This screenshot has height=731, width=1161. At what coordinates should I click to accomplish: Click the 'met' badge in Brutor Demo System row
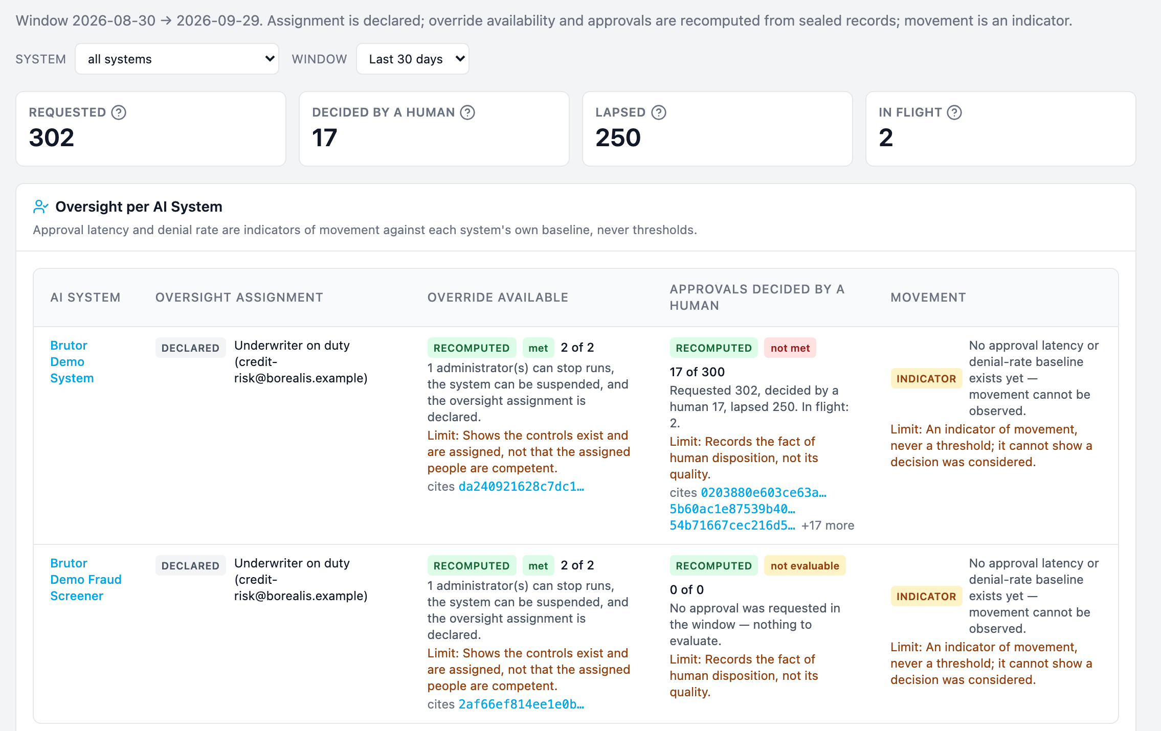(538, 348)
